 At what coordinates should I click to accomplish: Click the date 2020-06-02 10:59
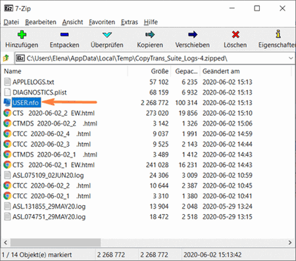(x=228, y=176)
